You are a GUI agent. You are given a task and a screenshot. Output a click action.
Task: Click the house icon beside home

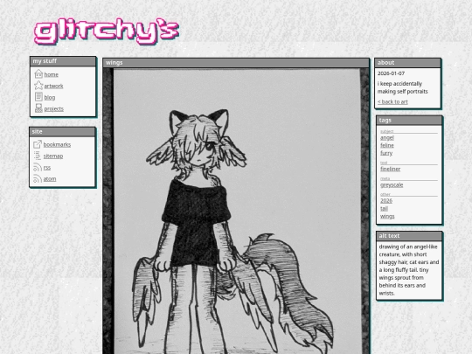38,73
